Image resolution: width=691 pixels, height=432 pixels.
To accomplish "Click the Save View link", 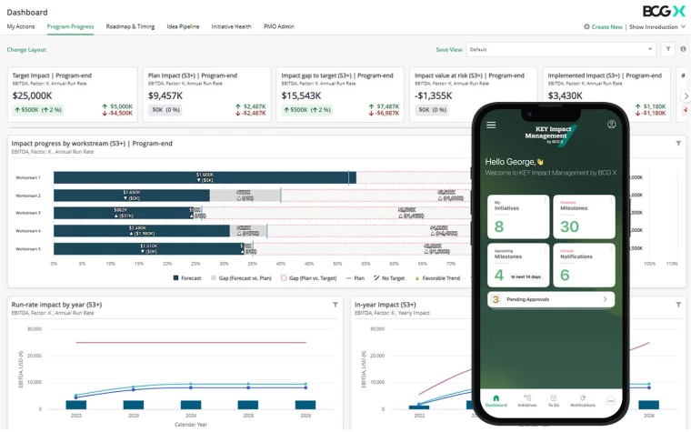I will pos(449,50).
